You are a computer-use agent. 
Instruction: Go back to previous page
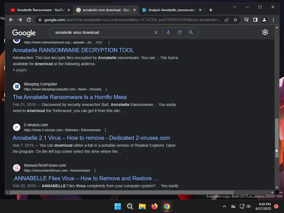[x=11, y=20]
